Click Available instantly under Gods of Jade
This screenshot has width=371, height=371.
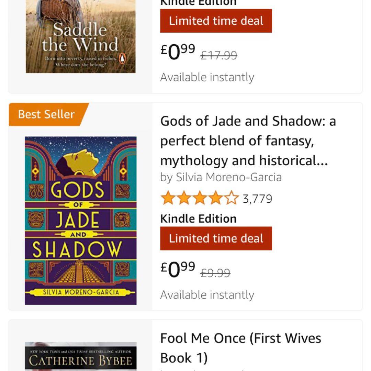pyautogui.click(x=207, y=295)
